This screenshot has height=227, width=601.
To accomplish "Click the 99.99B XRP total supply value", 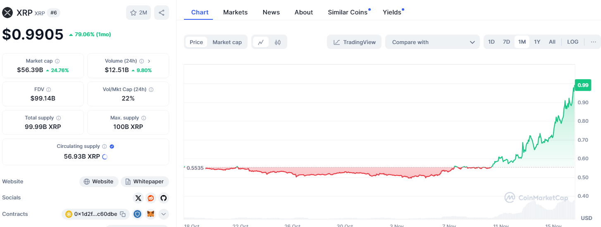I will click(x=43, y=127).
